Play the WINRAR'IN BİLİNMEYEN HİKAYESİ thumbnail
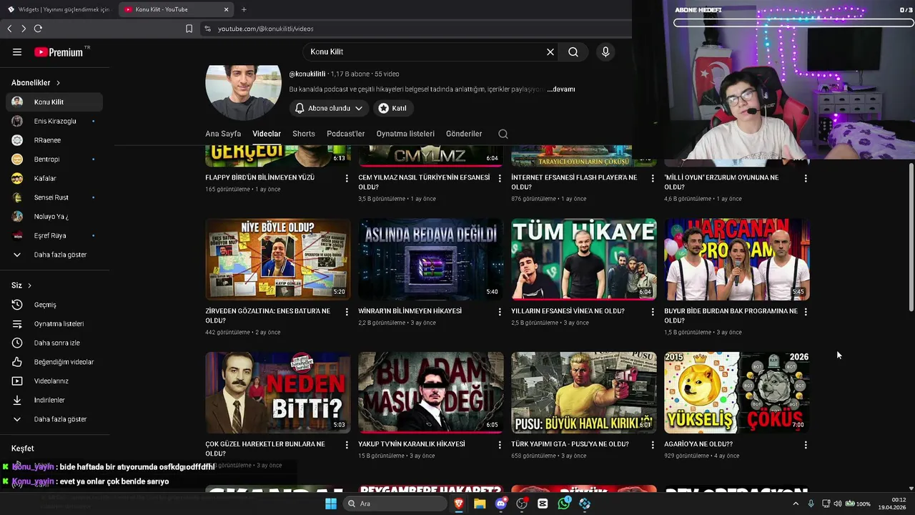This screenshot has height=515, width=915. coord(431,259)
